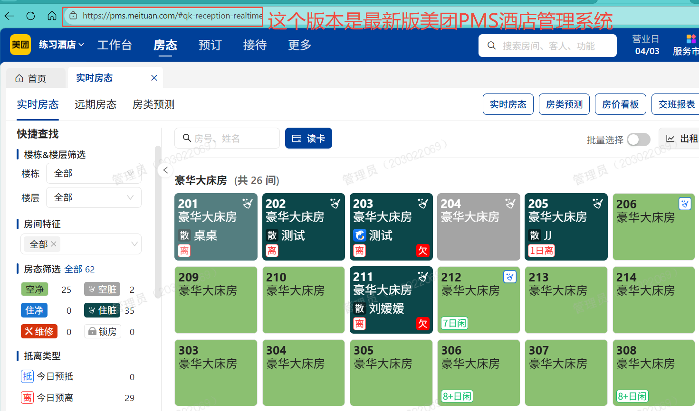
Task: Select the 空脏 room status filter
Action: pyautogui.click(x=102, y=290)
